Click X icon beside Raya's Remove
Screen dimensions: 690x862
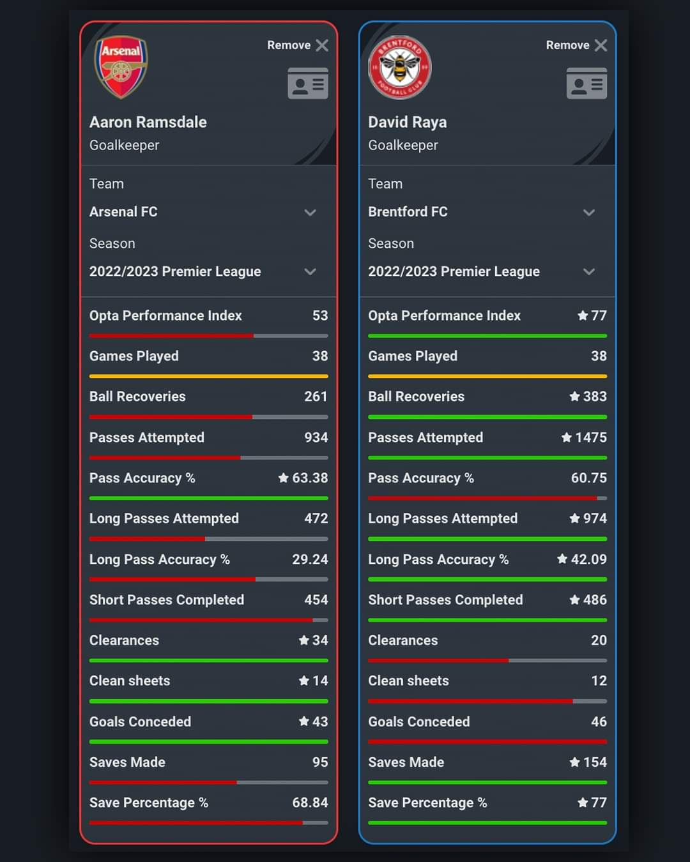tap(601, 45)
